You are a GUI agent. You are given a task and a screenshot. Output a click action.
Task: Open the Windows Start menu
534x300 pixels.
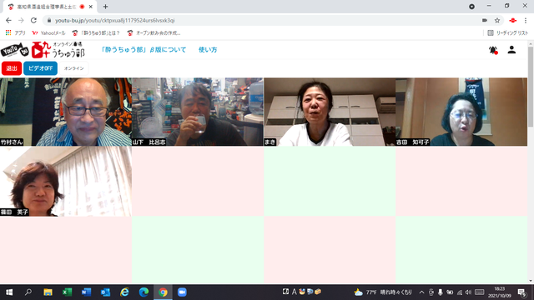click(x=9, y=292)
